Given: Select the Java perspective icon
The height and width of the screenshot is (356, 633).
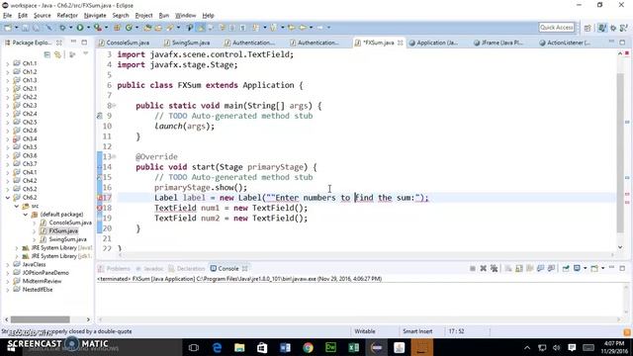Looking at the screenshot, I should 602,28.
